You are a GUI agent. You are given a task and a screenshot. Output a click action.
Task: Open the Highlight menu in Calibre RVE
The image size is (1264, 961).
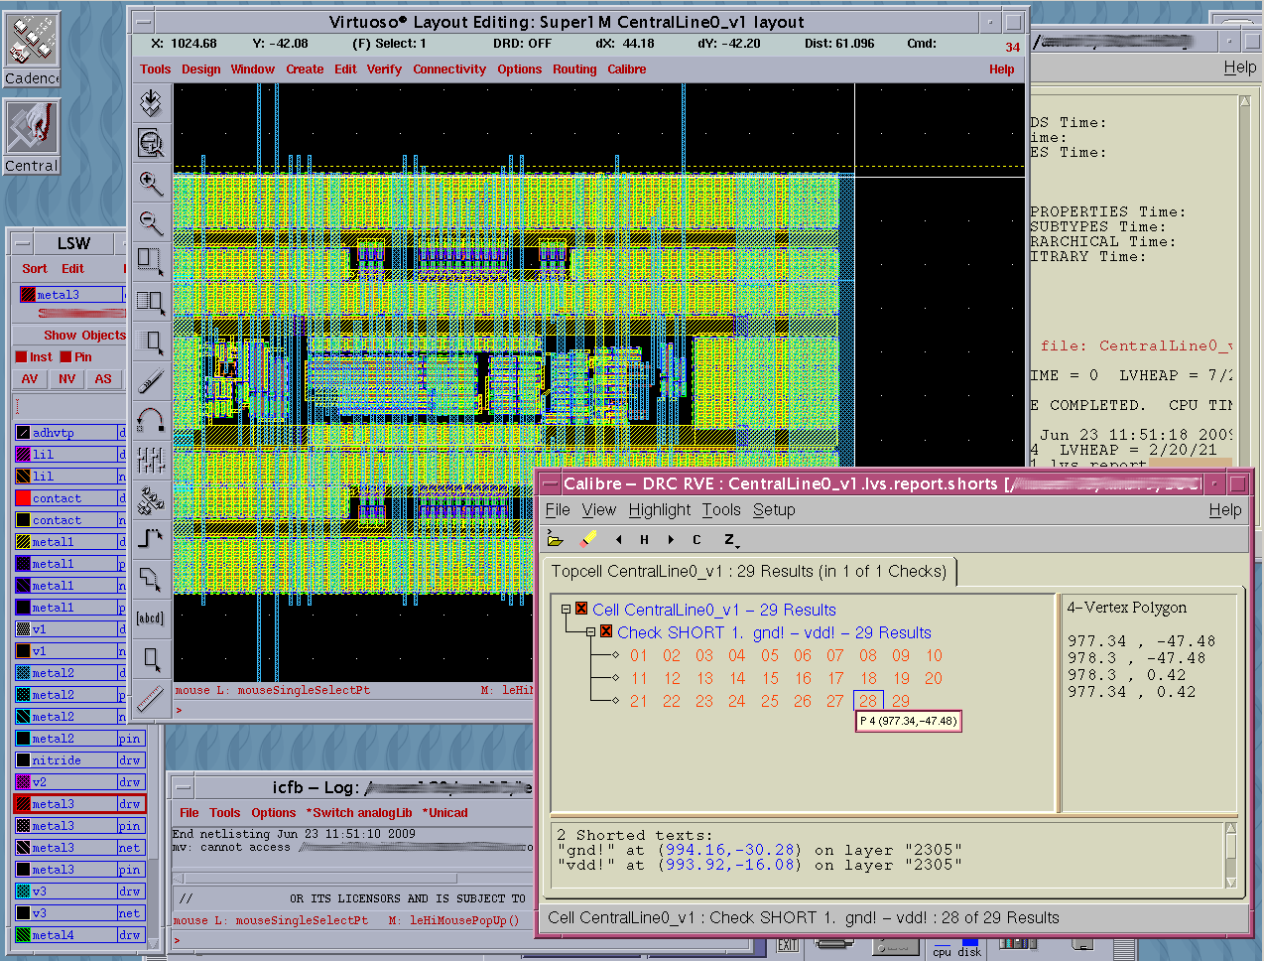tap(660, 510)
